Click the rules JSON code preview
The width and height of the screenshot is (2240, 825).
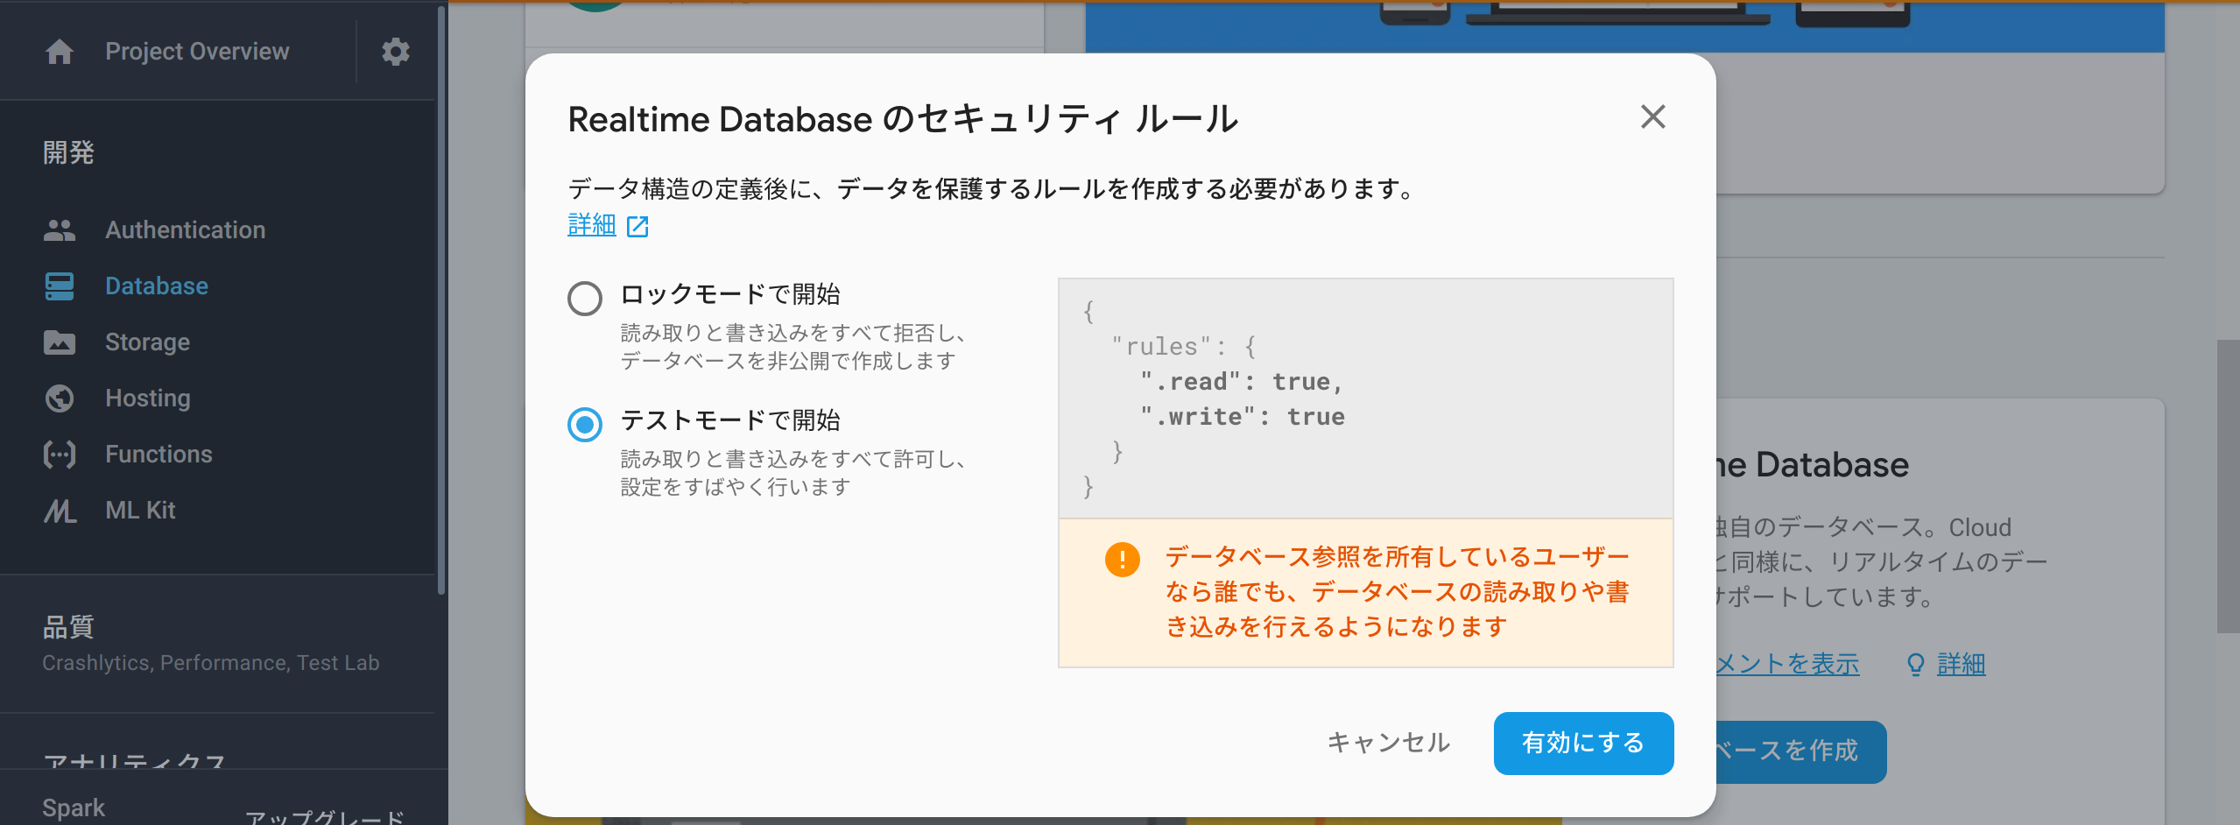pyautogui.click(x=1365, y=398)
